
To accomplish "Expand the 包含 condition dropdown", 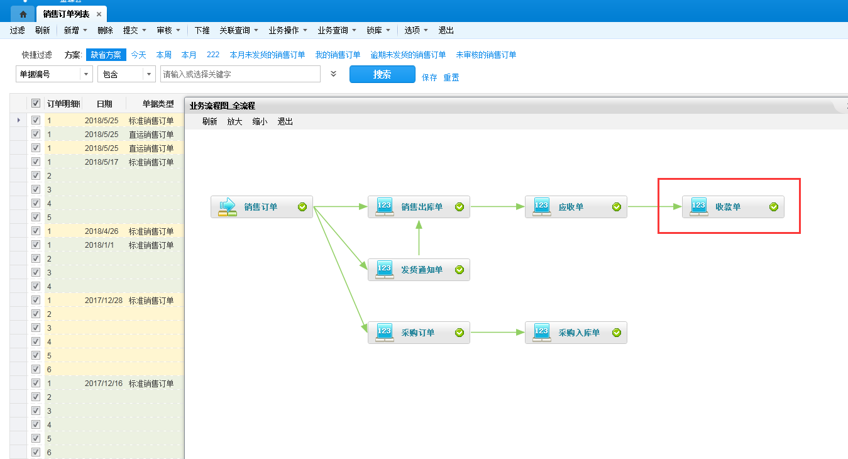I will (148, 74).
